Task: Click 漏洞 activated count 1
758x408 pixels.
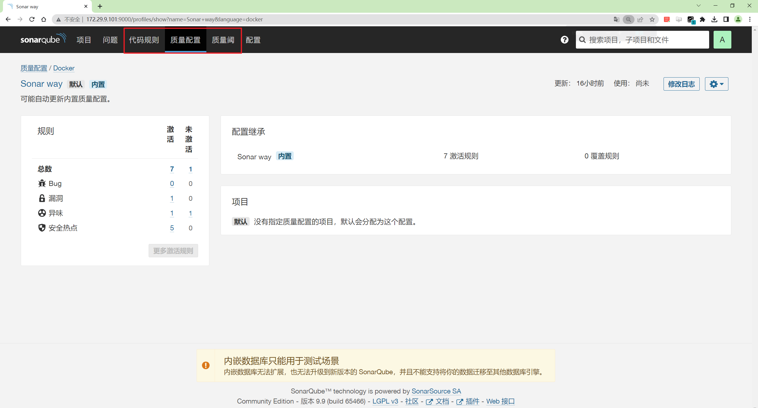Action: (x=172, y=198)
